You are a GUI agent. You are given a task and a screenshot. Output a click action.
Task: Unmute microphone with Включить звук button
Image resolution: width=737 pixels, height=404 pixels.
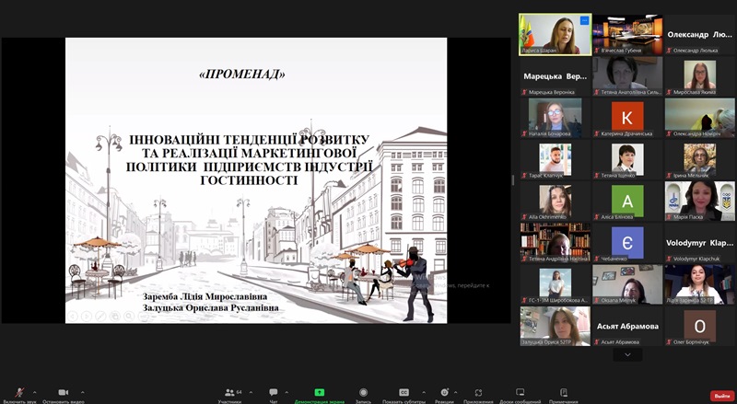[x=19, y=393]
